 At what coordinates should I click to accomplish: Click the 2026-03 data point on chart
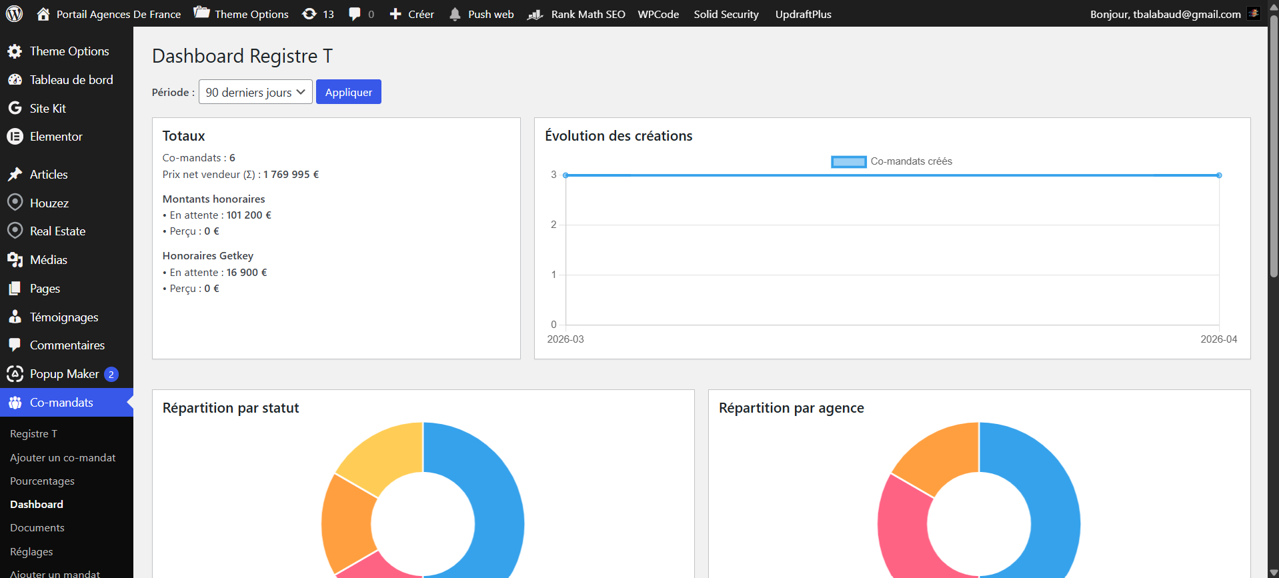click(565, 175)
